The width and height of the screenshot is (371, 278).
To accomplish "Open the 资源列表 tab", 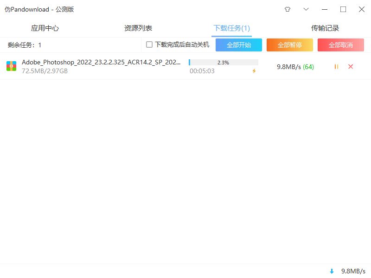I will tap(138, 28).
